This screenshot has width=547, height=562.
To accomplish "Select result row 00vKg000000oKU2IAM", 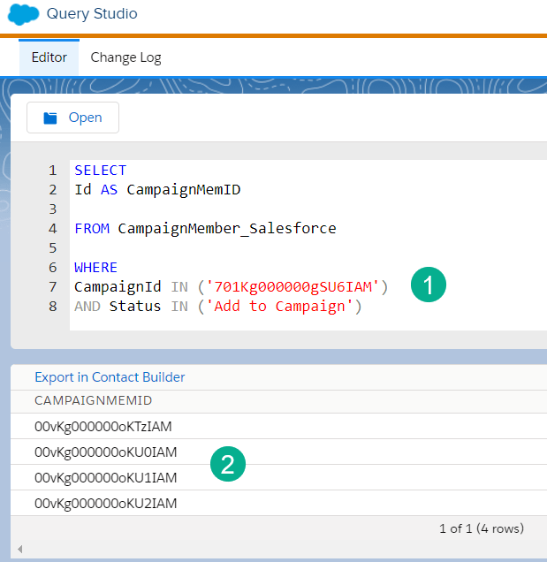I will point(105,504).
